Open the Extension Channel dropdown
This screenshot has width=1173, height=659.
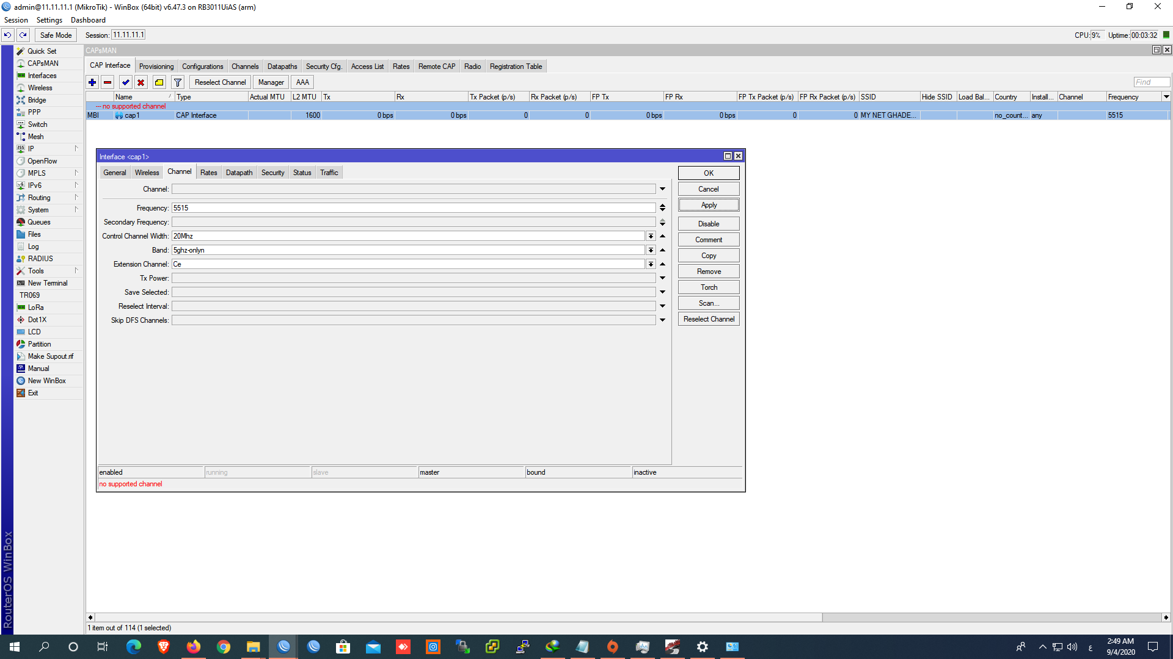[651, 264]
